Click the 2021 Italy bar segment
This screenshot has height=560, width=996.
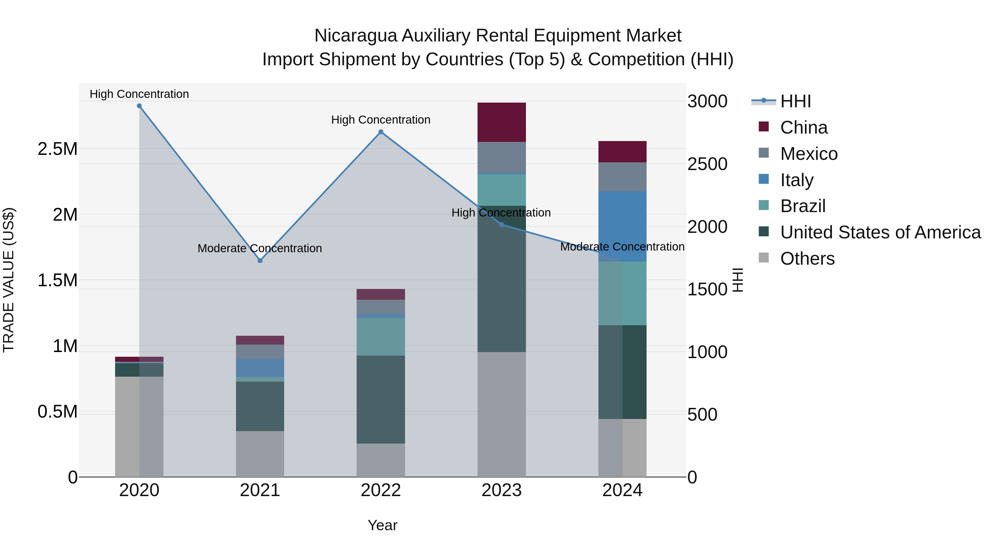click(x=260, y=368)
